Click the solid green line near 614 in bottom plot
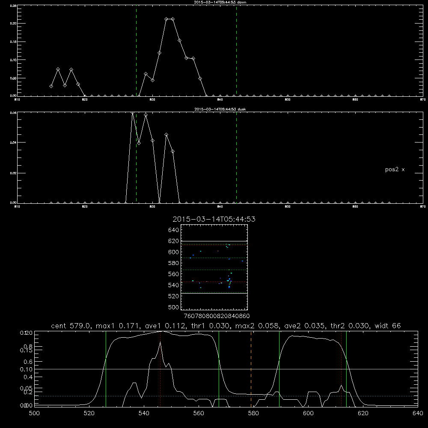The width and height of the screenshot is (428, 428). click(x=346, y=369)
